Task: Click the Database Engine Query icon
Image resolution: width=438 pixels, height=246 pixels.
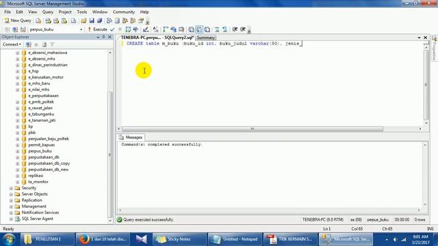Action: tap(38, 20)
